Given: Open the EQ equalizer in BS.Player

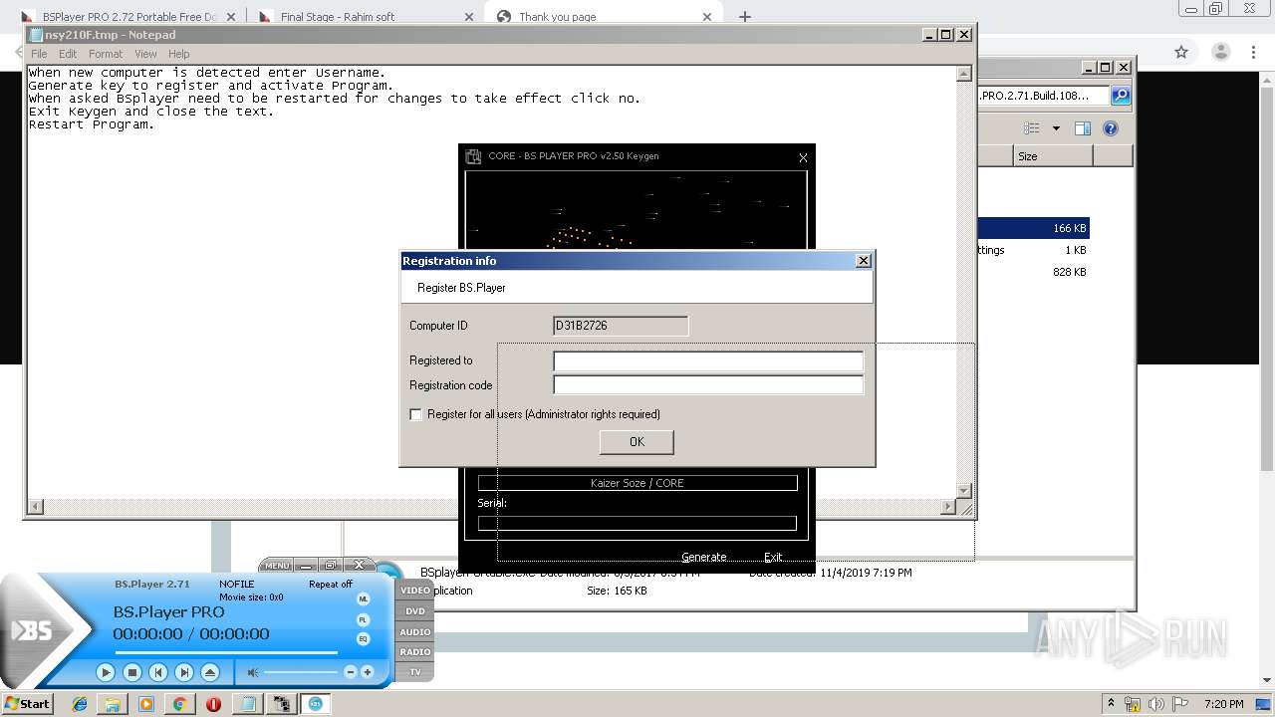Looking at the screenshot, I should [x=363, y=638].
